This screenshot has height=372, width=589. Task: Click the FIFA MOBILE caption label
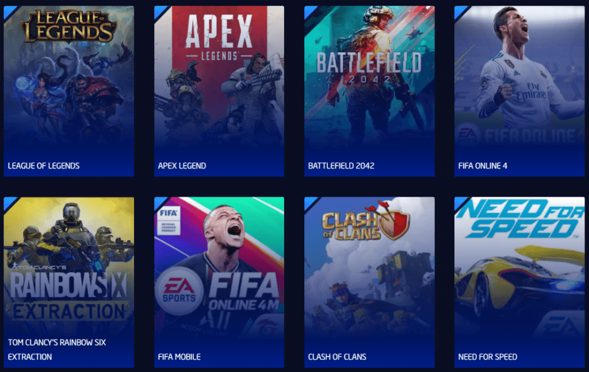tap(179, 356)
